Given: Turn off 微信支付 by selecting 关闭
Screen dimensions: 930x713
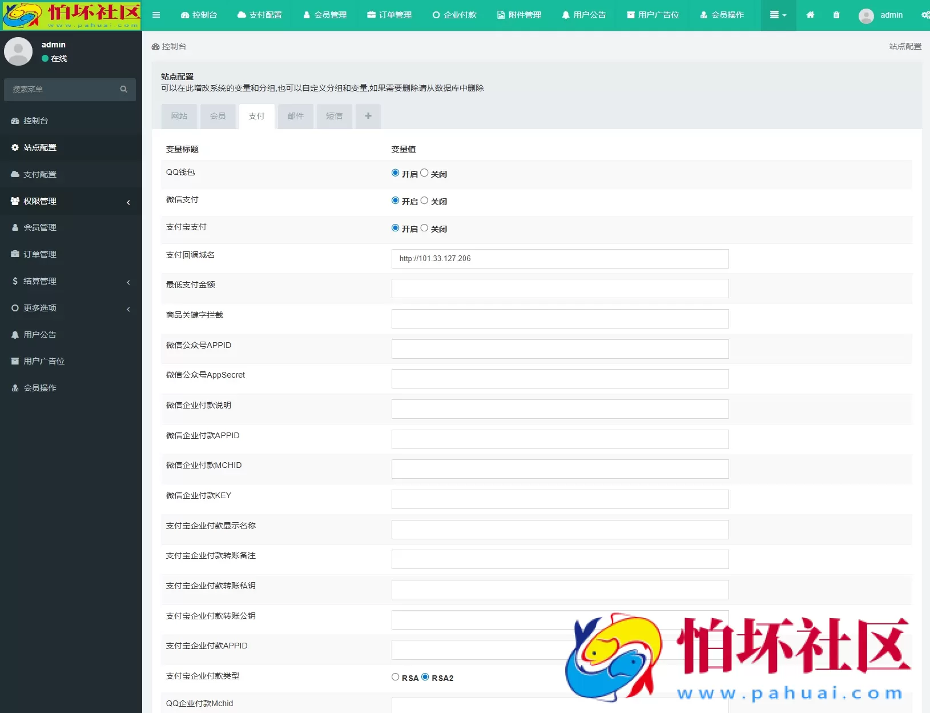Looking at the screenshot, I should [x=425, y=201].
